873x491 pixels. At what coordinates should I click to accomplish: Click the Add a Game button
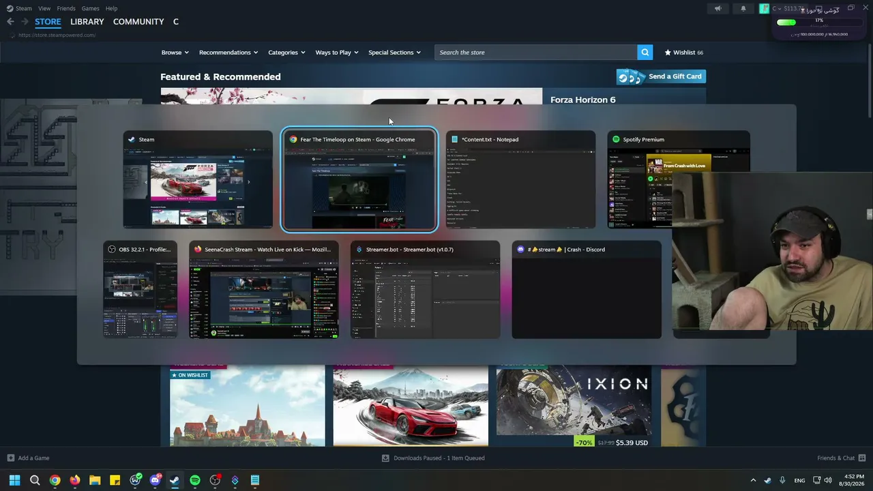[x=28, y=458]
